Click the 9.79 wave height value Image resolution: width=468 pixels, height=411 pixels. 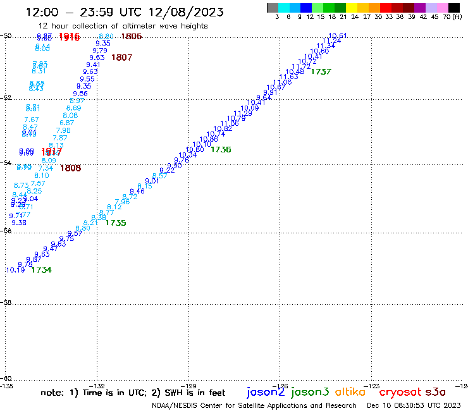[x=100, y=51]
